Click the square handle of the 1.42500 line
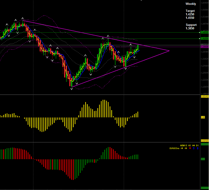The width and height of the screenshot is (209, 190). (199, 39)
